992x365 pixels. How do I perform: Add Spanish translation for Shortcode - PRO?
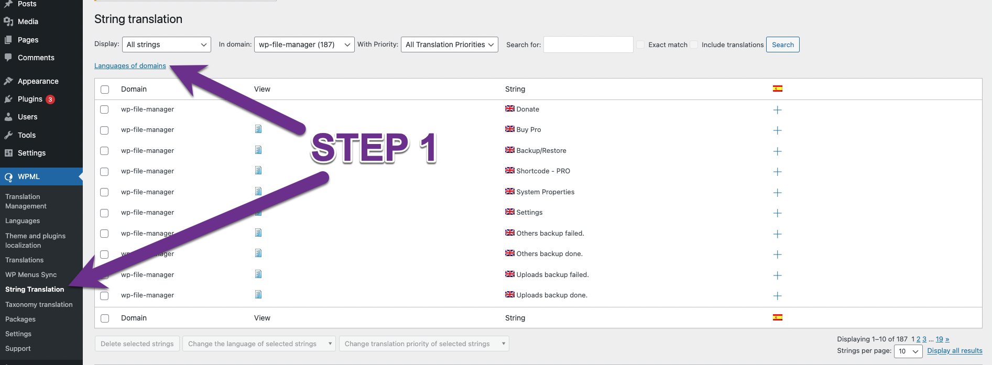click(x=778, y=172)
